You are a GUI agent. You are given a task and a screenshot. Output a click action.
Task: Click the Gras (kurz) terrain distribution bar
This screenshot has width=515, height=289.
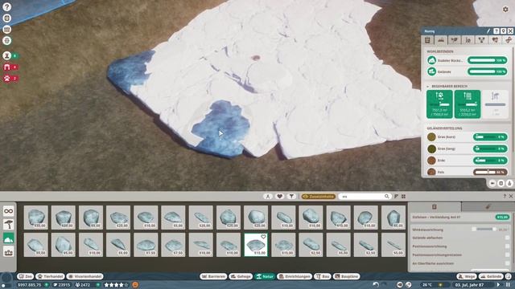click(490, 137)
